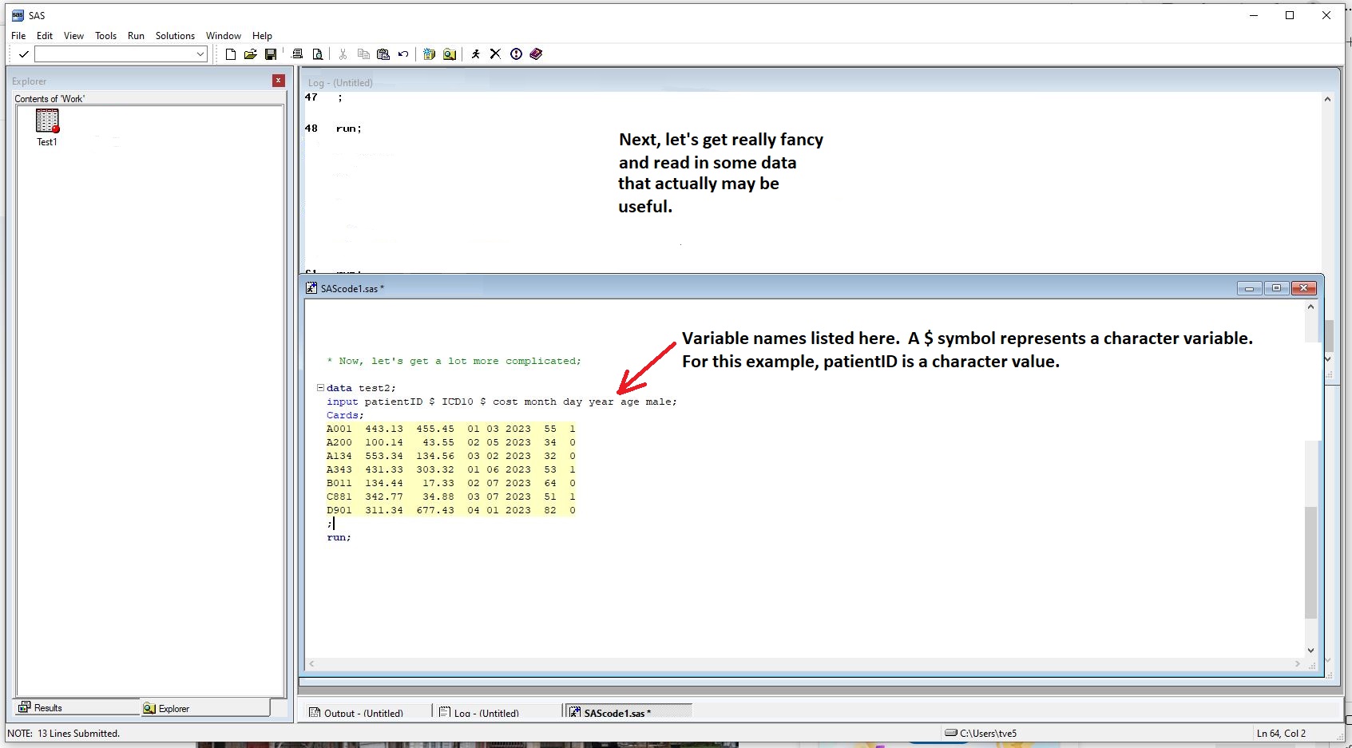1352x748 pixels.
Task: Click the Paste clipboard icon
Action: [383, 54]
